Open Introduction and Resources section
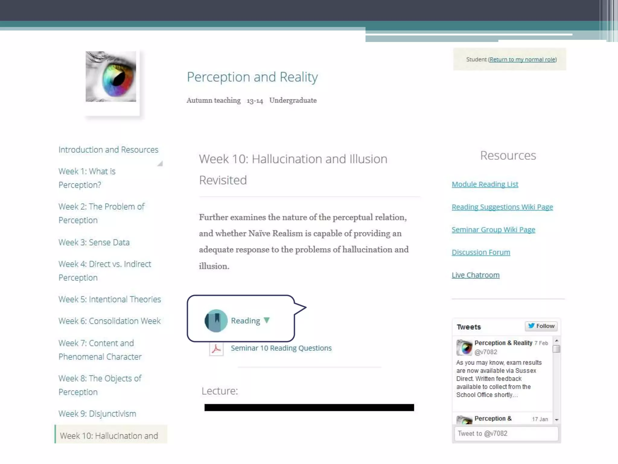618x464 pixels. click(108, 150)
